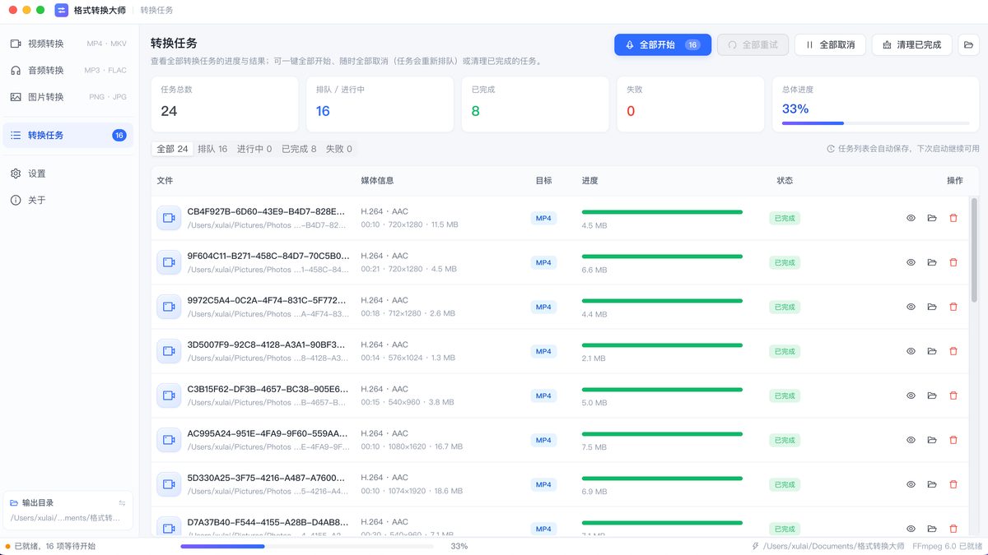
Task: Preview the 9972C5A4 task with eye icon
Action: (x=911, y=307)
